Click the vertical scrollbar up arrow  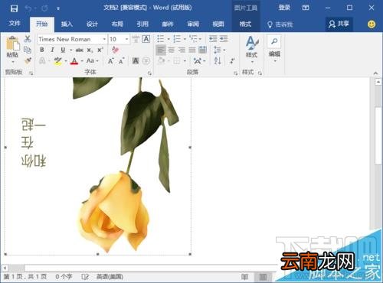point(378,82)
